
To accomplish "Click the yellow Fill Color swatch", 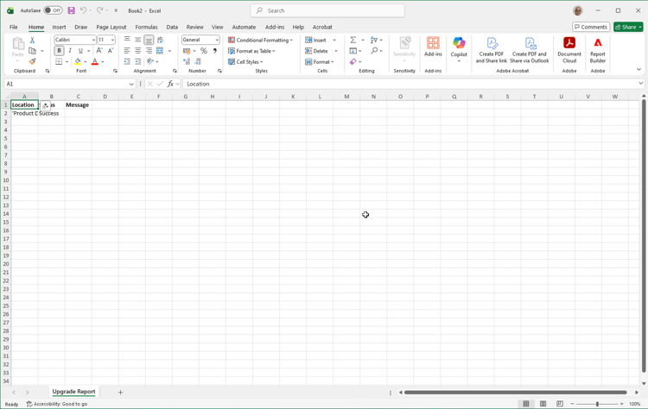I will pyautogui.click(x=78, y=61).
